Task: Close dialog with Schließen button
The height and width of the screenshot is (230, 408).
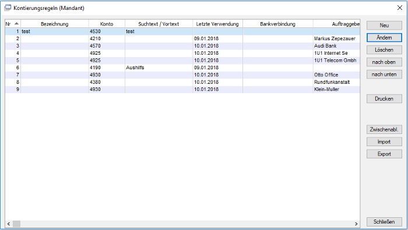Action: (x=384, y=222)
